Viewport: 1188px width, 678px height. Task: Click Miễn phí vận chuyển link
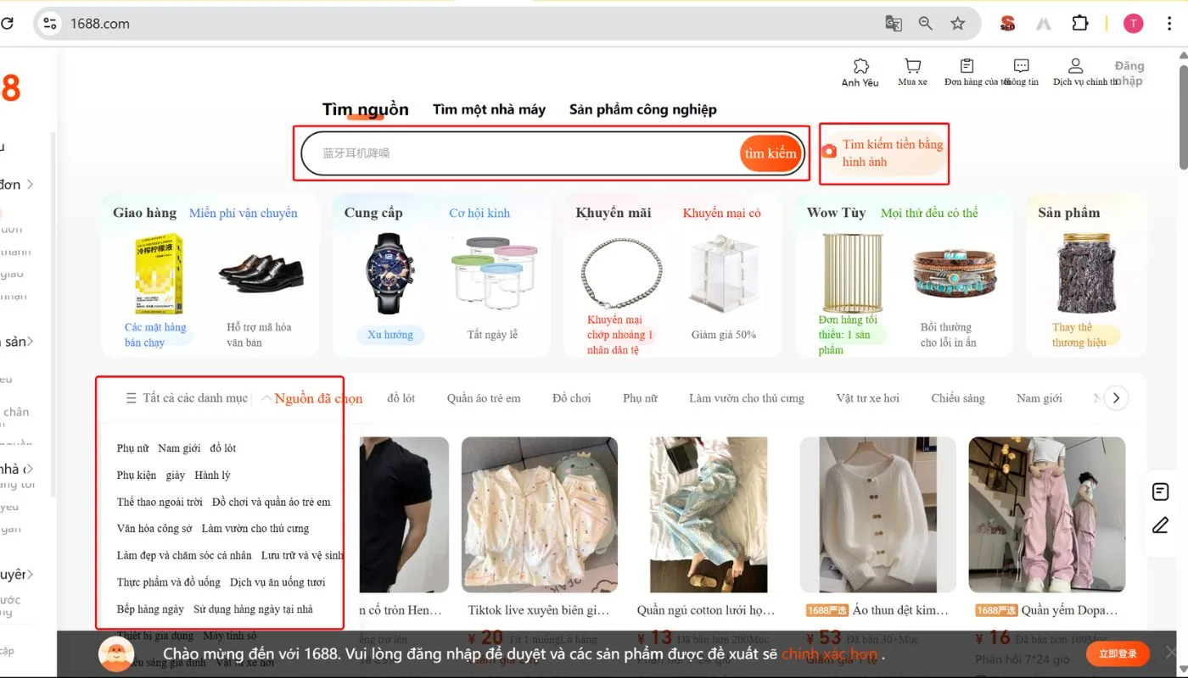click(243, 213)
